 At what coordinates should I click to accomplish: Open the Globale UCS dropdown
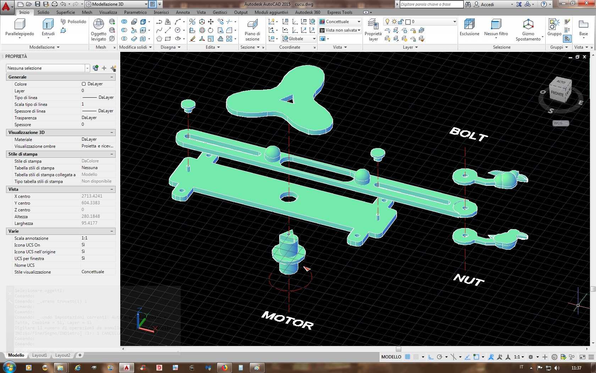click(x=299, y=39)
